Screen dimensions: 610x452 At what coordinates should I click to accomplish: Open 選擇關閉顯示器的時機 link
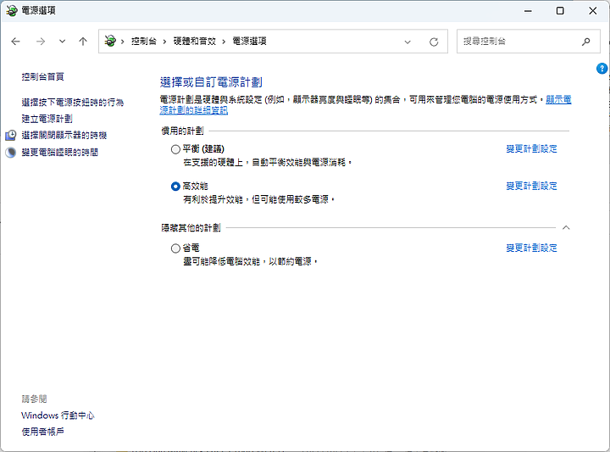[64, 135]
